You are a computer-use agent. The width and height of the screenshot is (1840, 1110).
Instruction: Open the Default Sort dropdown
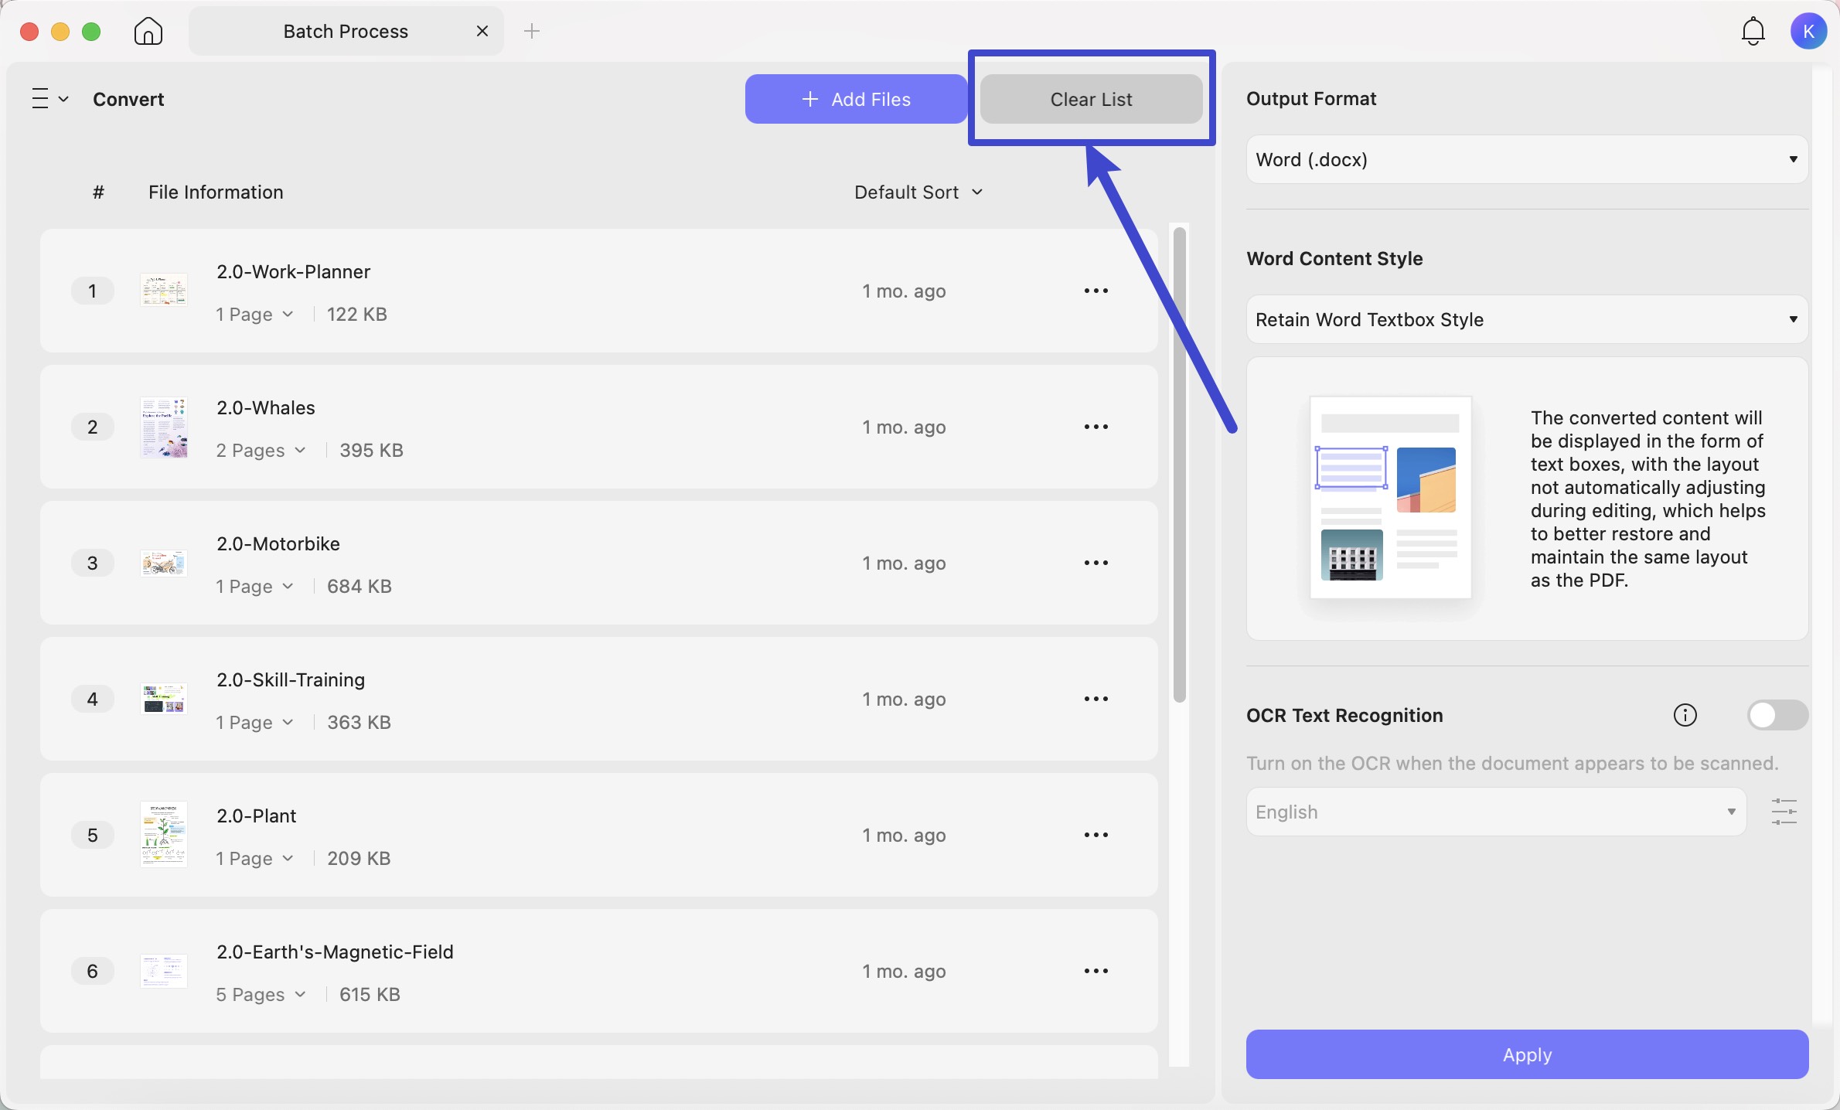tap(918, 192)
